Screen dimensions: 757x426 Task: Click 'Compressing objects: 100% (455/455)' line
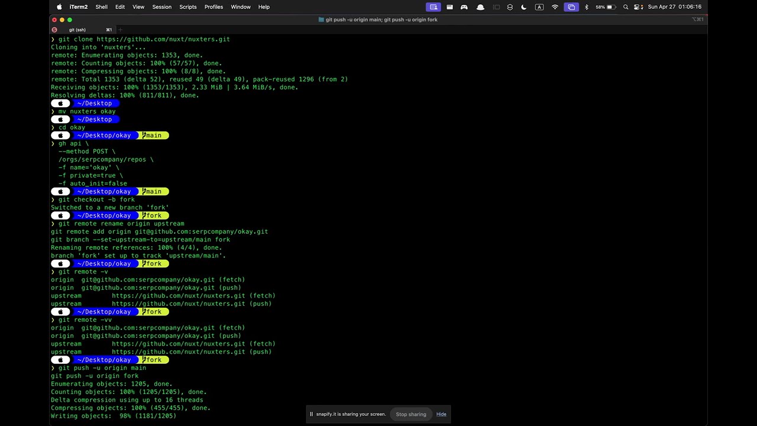(x=131, y=408)
